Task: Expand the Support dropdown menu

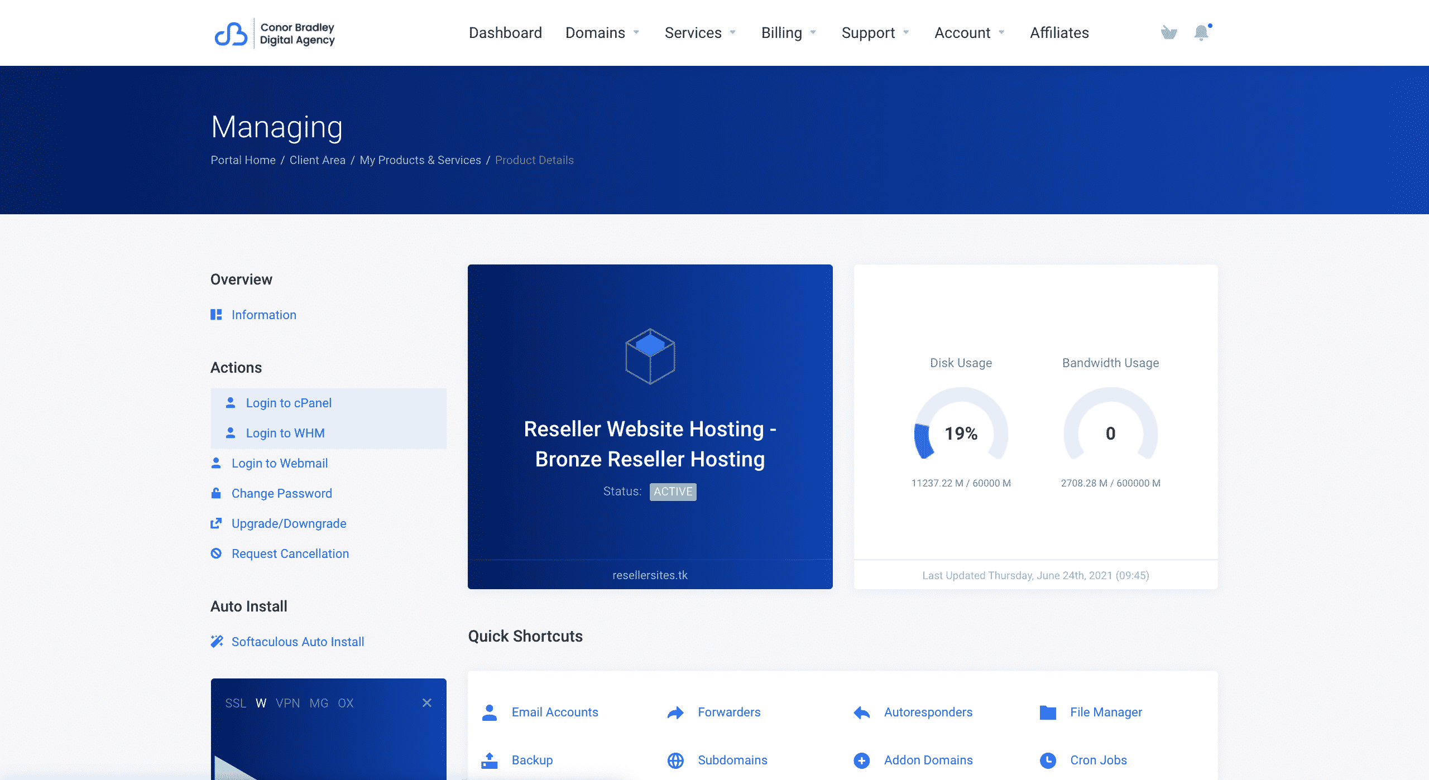Action: point(875,33)
